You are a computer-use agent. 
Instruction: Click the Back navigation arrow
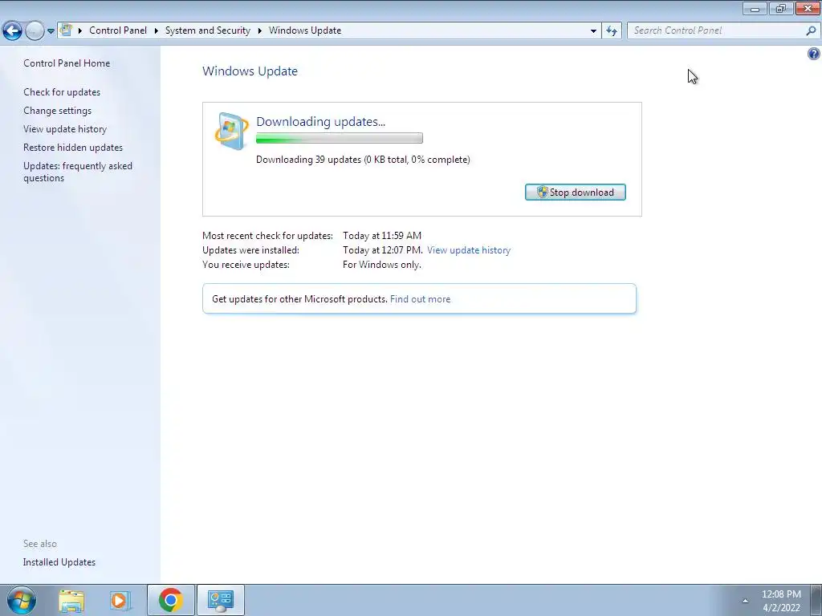13,31
